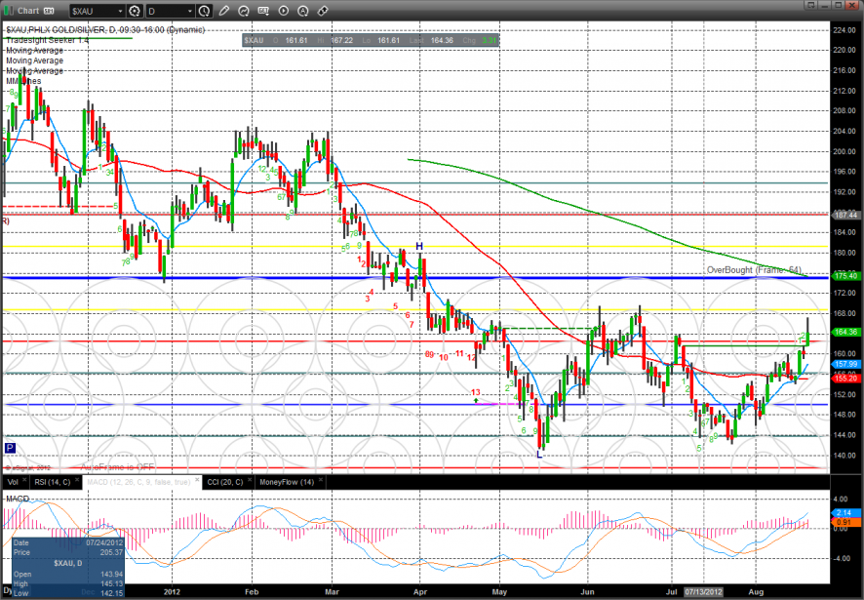Click the bar replay play icon
This screenshot has width=864, height=600.
(283, 11)
